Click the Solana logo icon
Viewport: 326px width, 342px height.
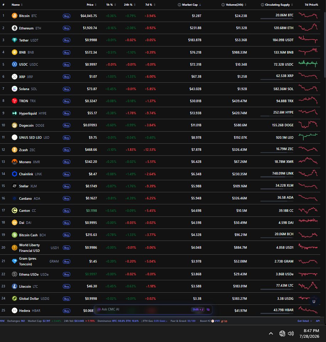pyautogui.click(x=15, y=89)
